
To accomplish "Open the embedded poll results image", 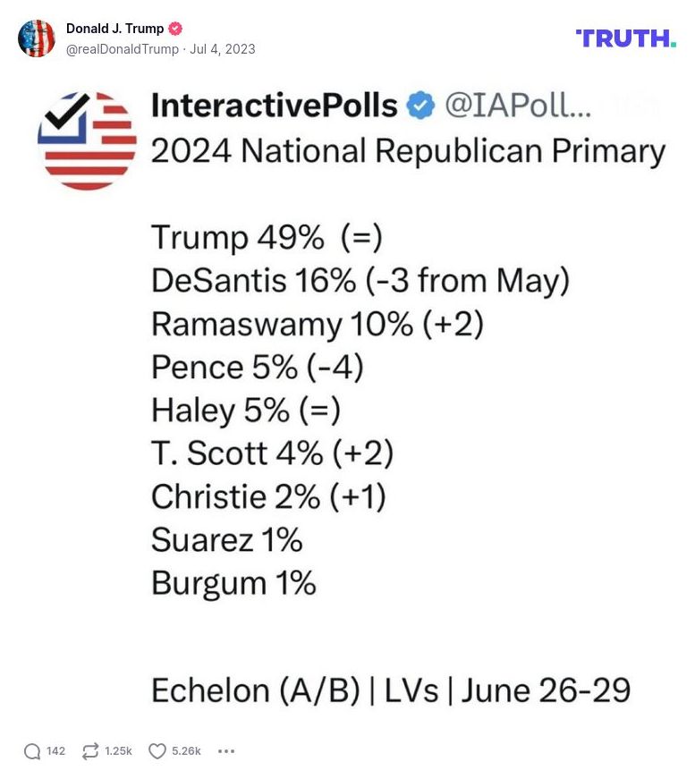I will tap(349, 402).
